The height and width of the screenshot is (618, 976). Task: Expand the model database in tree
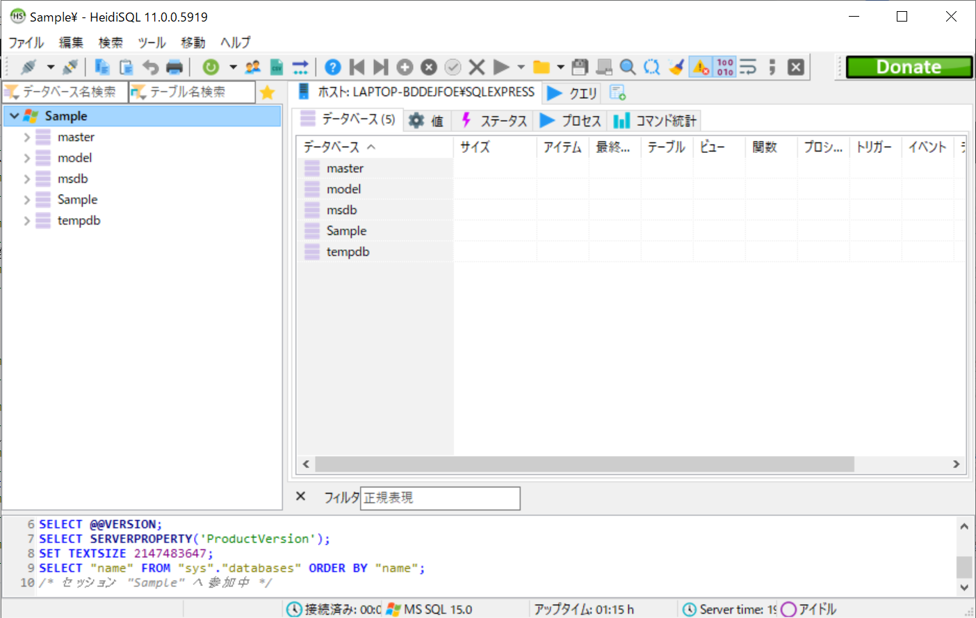click(27, 158)
